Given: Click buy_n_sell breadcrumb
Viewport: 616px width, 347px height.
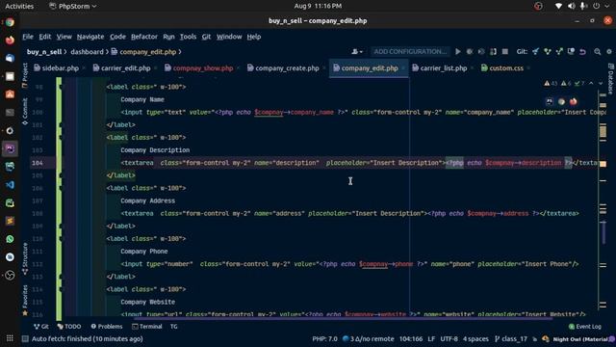Looking at the screenshot, I should click(x=44, y=52).
